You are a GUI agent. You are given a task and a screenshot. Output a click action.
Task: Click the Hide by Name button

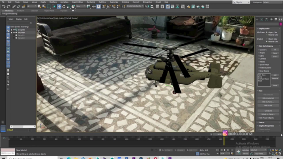pos(268,102)
